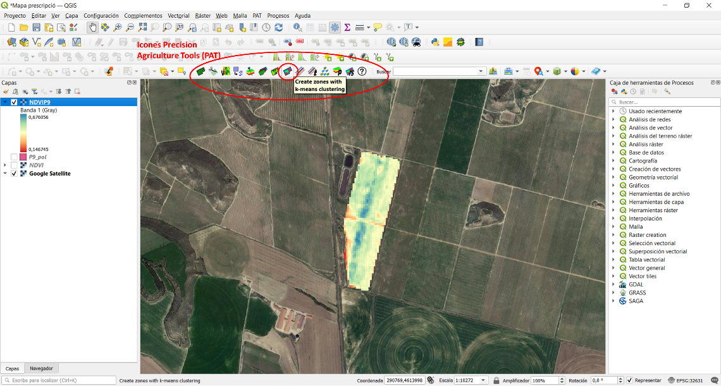Viewport: 721px width, 386px height.
Task: Toggle the map tips speech bubble icon
Action: pos(378,28)
